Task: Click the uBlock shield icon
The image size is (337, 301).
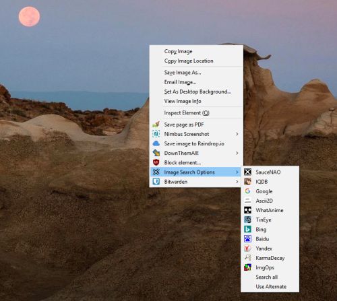Action: [156, 162]
